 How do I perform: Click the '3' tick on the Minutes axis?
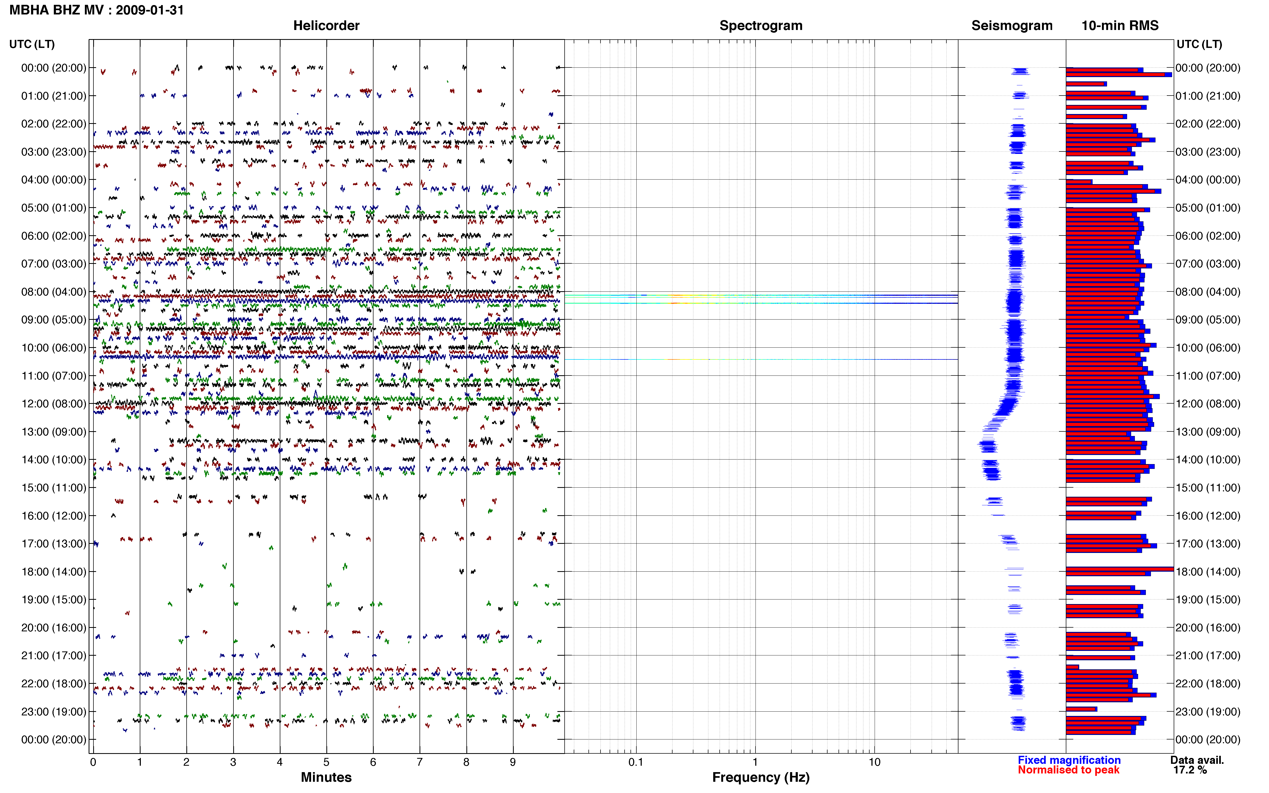pos(233,762)
